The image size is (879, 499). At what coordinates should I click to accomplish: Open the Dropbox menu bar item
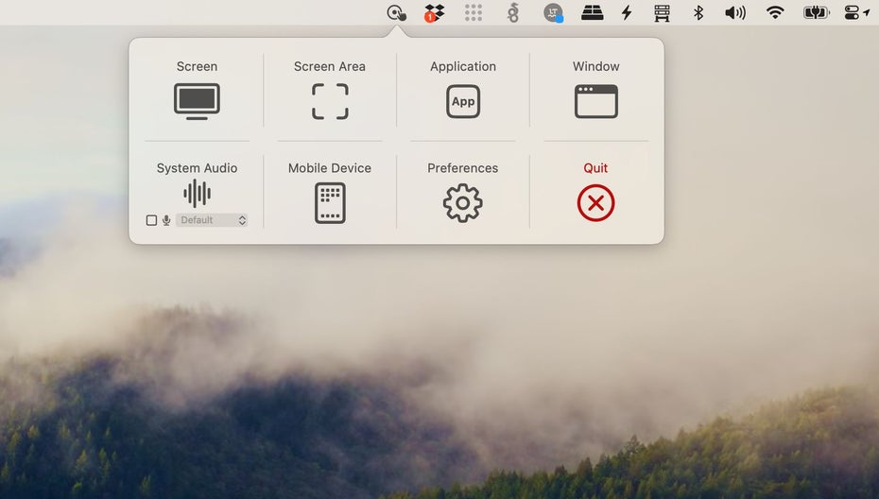coord(434,13)
